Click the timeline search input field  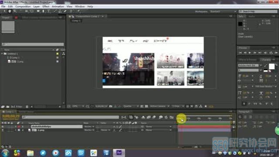pyautogui.click(x=71, y=117)
